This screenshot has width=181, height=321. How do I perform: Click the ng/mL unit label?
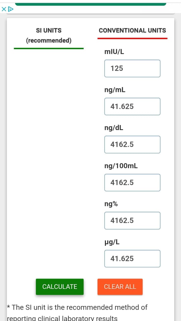[115, 90]
